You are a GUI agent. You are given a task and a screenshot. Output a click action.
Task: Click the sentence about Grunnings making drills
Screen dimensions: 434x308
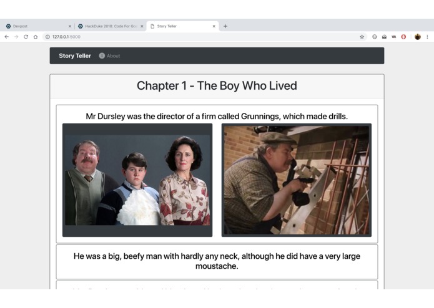[217, 117]
